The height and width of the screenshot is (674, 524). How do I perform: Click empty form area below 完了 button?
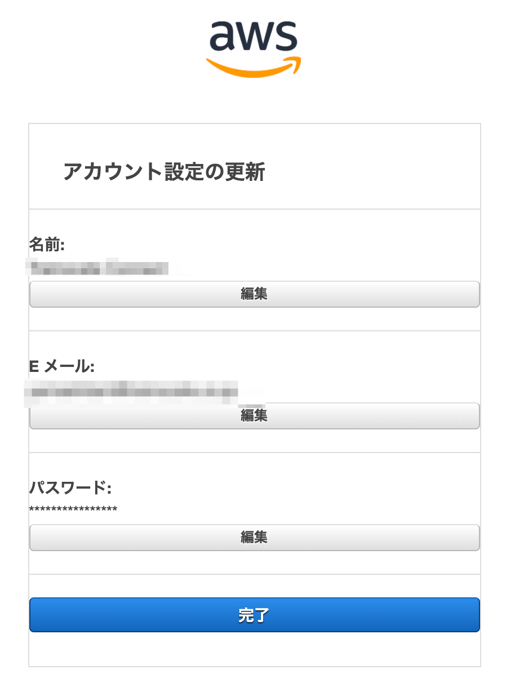[255, 649]
